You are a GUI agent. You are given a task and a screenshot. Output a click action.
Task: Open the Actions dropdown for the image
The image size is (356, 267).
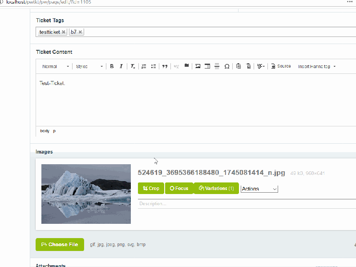pos(259,188)
